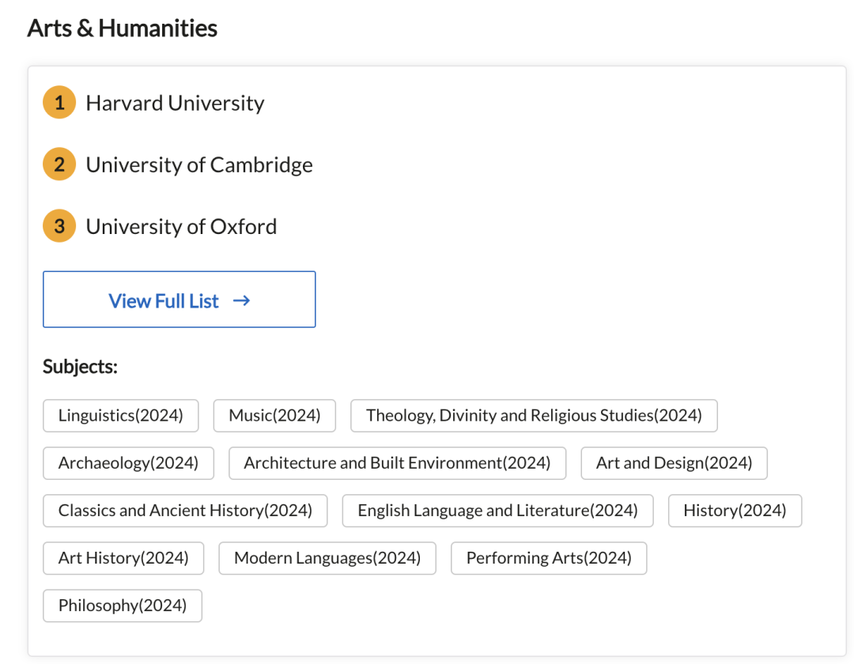Open the Performing Arts(2024) ranking
Image resolution: width=854 pixels, height=664 pixels.
coord(549,558)
